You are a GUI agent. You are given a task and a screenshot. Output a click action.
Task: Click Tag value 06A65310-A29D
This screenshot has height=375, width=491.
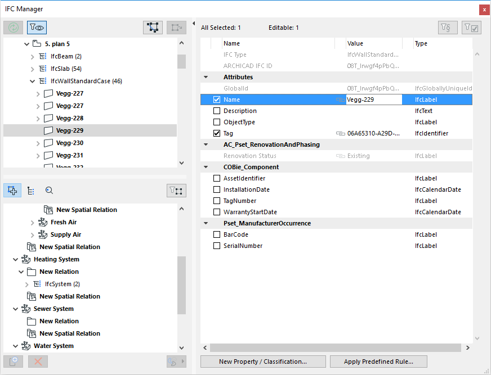pos(373,133)
